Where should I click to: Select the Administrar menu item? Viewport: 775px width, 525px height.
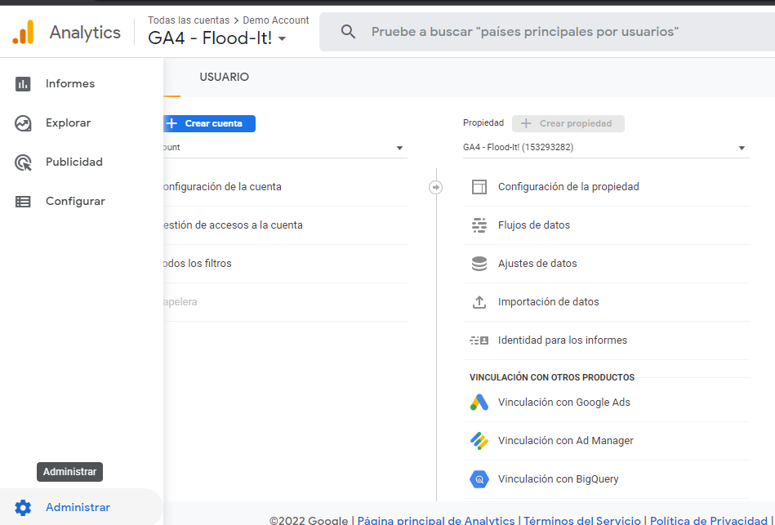[x=82, y=508]
